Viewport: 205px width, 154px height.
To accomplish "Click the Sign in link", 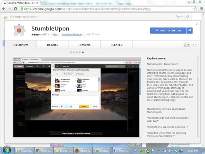I will [179, 16].
